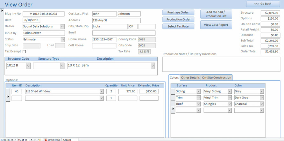The height and width of the screenshot is (141, 284).
Task: Click the City field showing Inola
Action: 110,27
